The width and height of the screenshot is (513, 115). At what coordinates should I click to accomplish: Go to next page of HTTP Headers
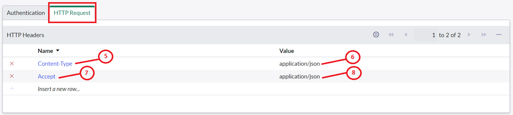(x=469, y=35)
